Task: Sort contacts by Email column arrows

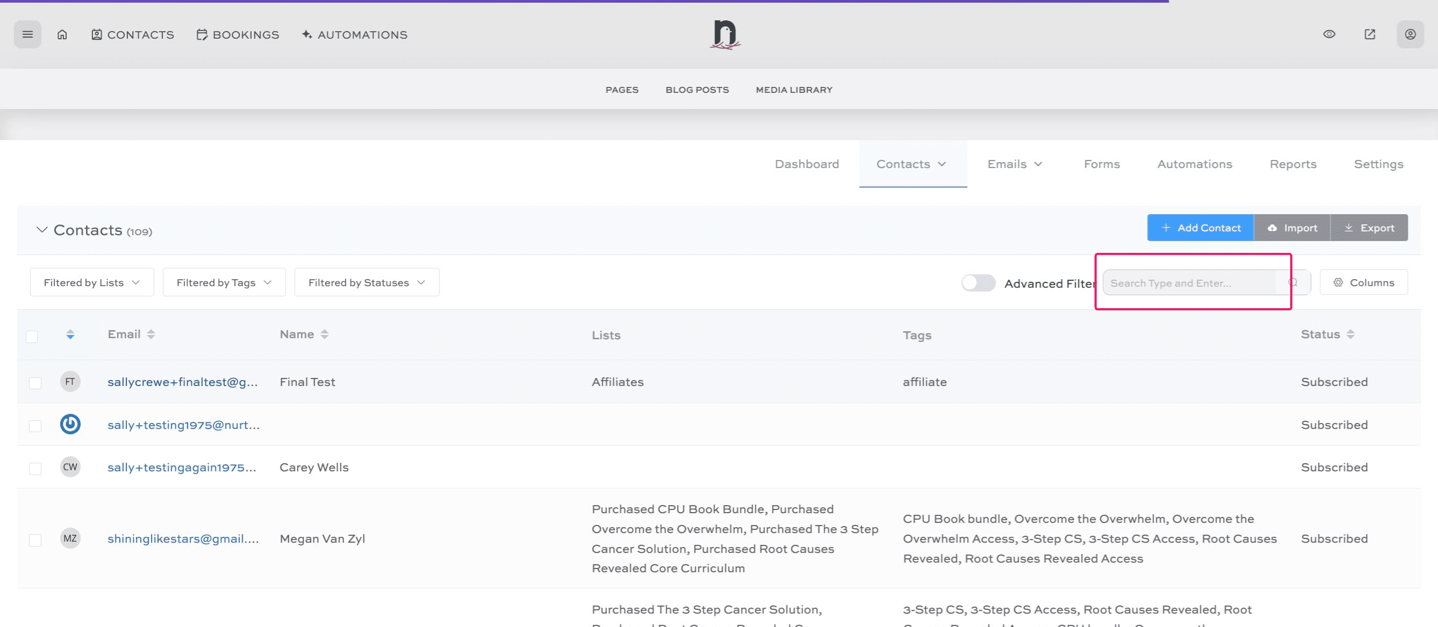Action: (x=151, y=334)
